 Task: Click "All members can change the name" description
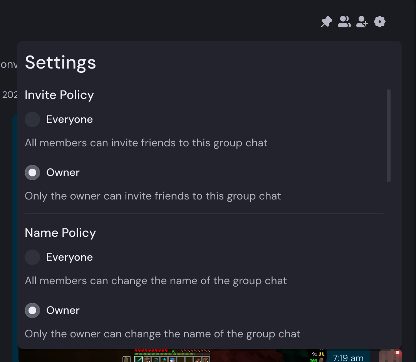click(x=156, y=281)
